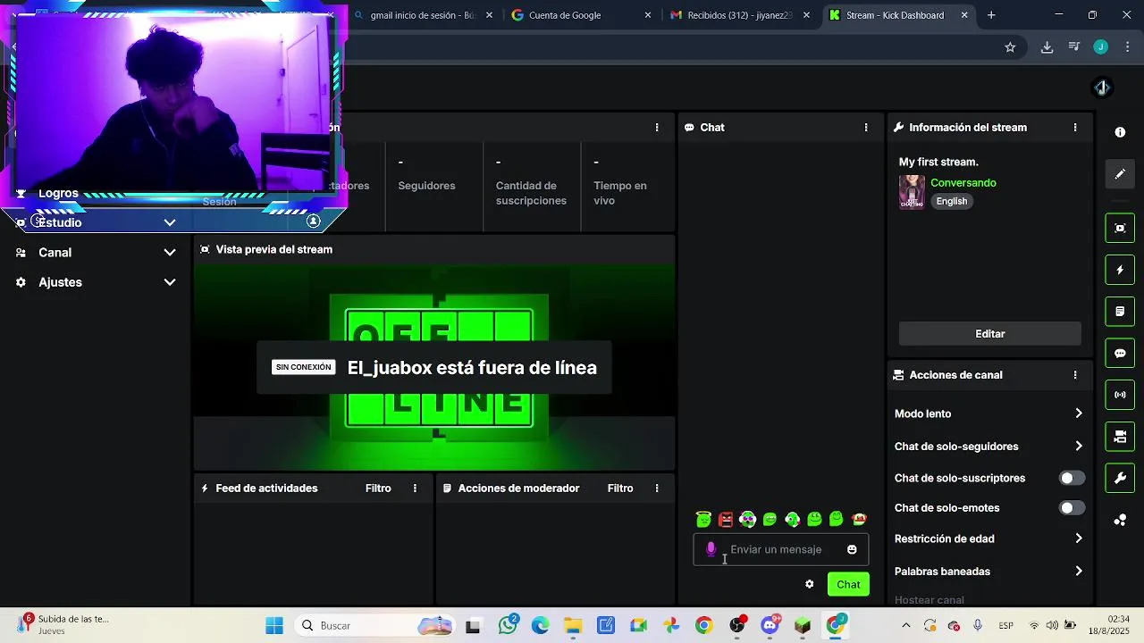Screen dimensions: 1144x643
Task: Click the offline stream preview
Action: click(434, 366)
